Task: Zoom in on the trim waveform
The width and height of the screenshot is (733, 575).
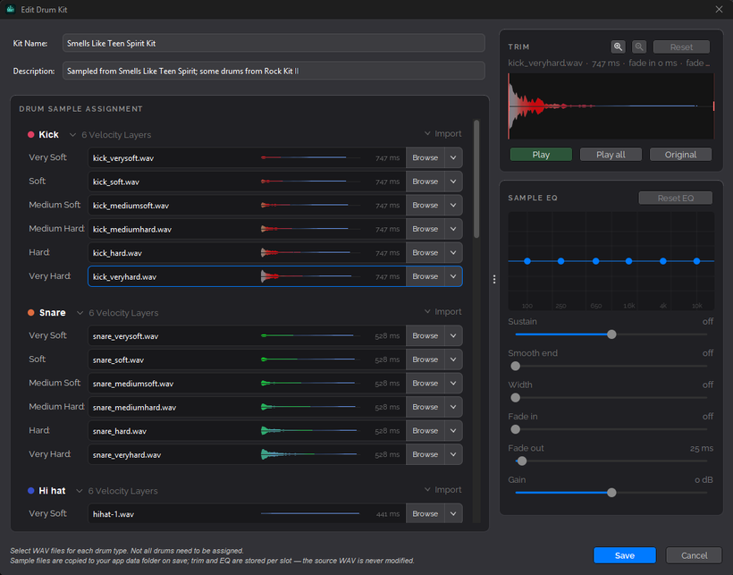Action: coord(618,47)
